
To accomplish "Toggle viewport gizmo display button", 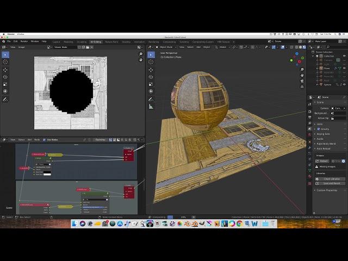I will pyautogui.click(x=274, y=47).
